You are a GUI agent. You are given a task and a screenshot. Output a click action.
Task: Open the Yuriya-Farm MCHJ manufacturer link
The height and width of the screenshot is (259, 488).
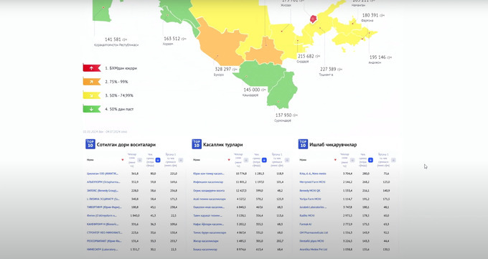point(310,199)
